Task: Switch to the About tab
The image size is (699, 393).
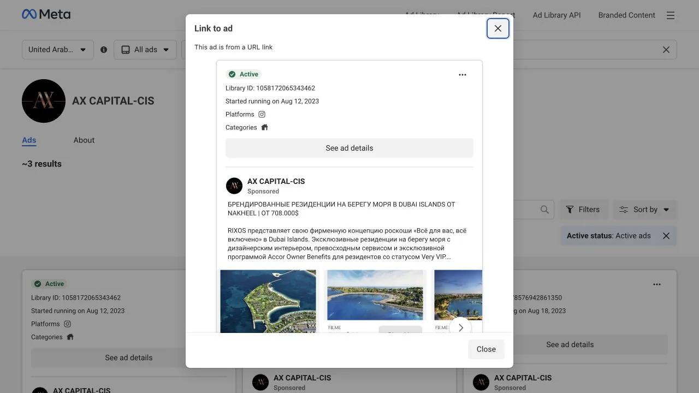Action: pos(84,140)
